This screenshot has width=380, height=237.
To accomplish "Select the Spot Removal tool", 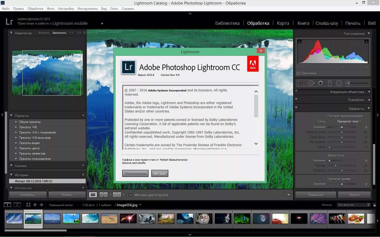I will pos(311,83).
